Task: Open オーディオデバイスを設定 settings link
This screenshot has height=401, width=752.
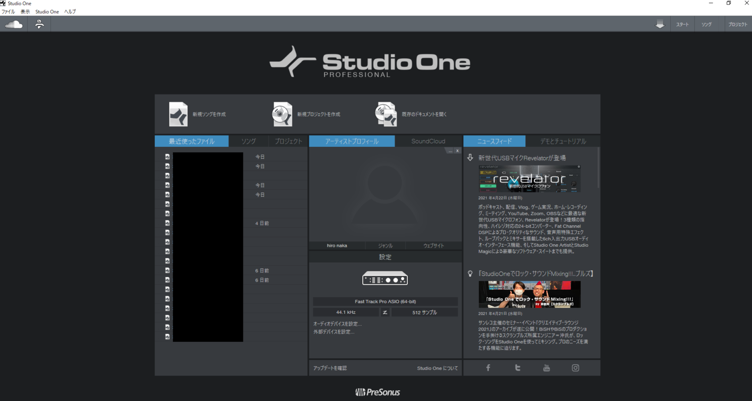Action: coord(337,323)
